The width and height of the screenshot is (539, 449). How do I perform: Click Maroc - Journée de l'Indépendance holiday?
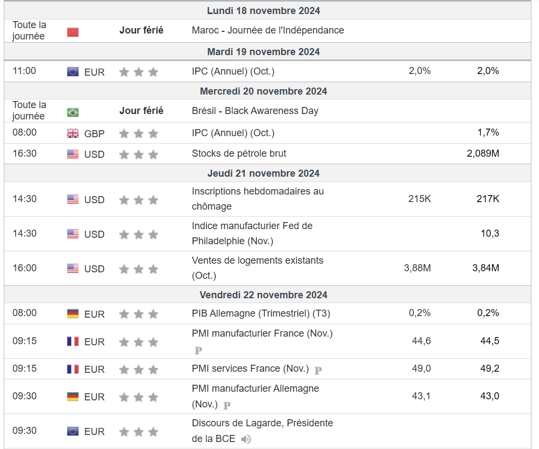268,30
